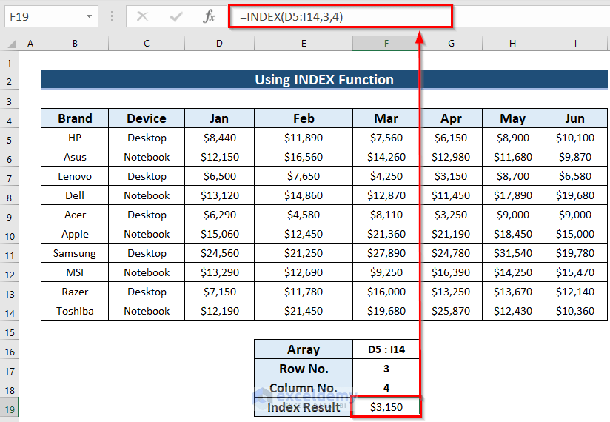Select column D header
Screen dimensions: 610x422
(x=219, y=44)
